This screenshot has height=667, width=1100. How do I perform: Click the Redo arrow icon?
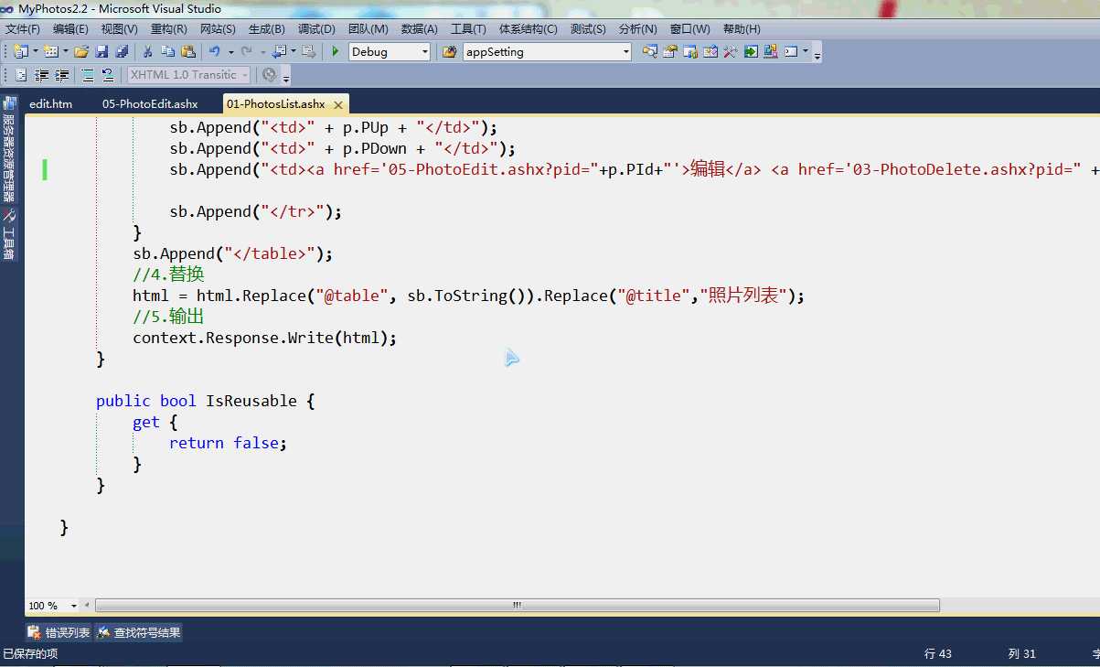point(247,51)
